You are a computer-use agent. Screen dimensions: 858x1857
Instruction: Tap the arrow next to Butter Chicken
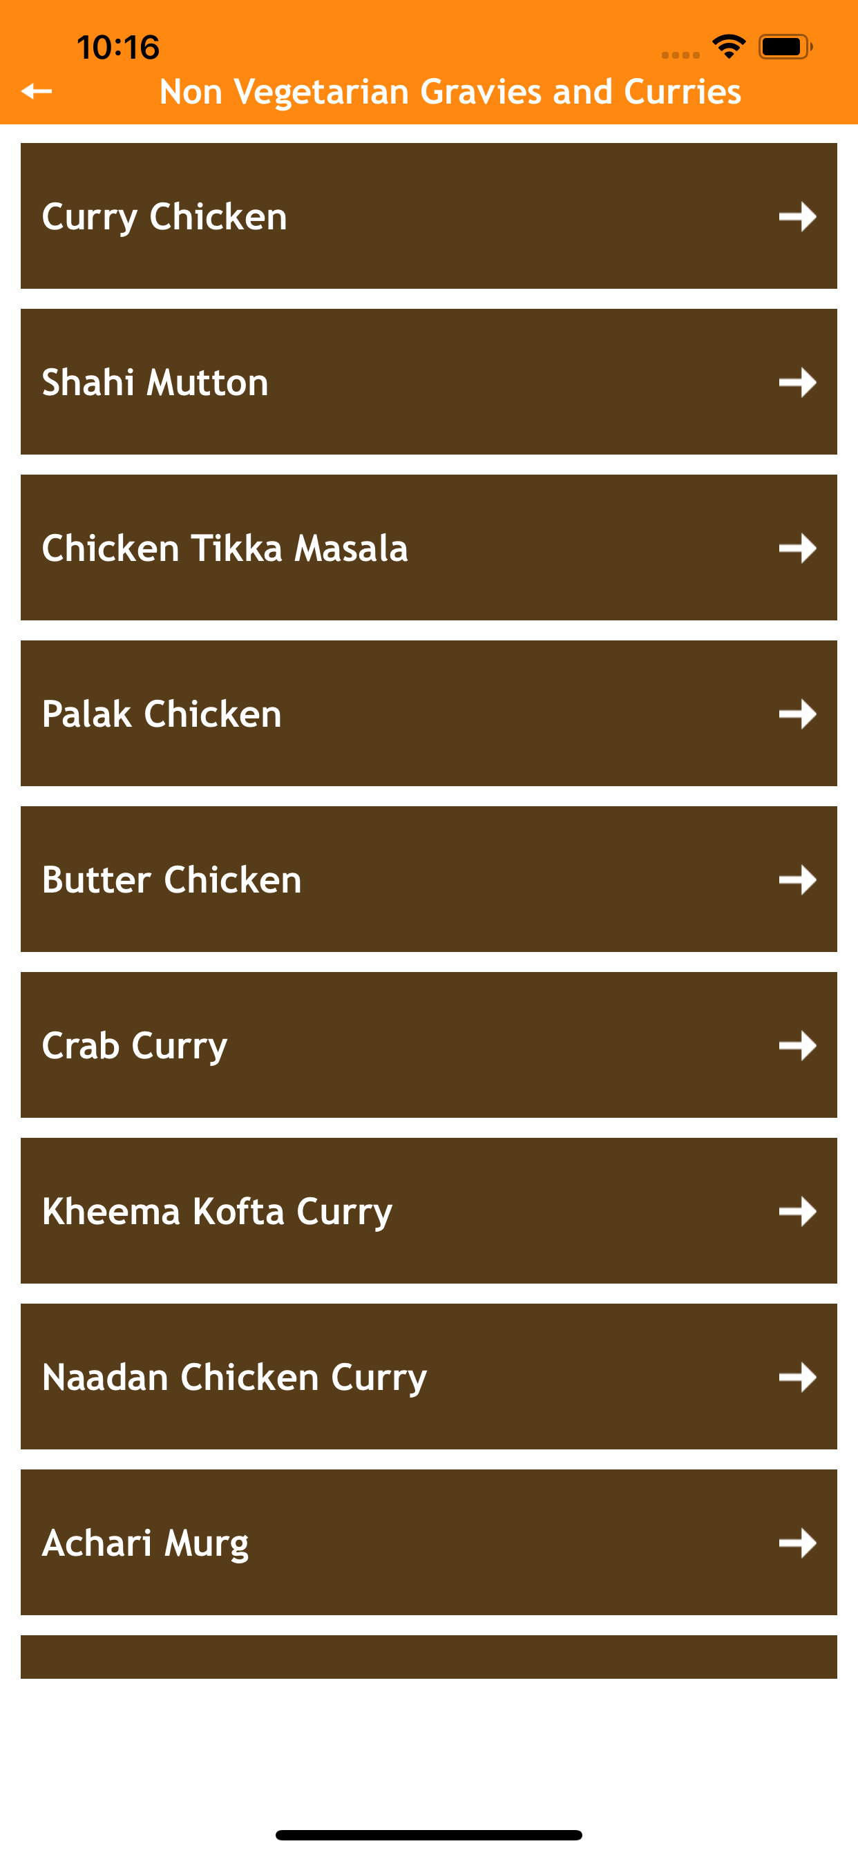797,879
